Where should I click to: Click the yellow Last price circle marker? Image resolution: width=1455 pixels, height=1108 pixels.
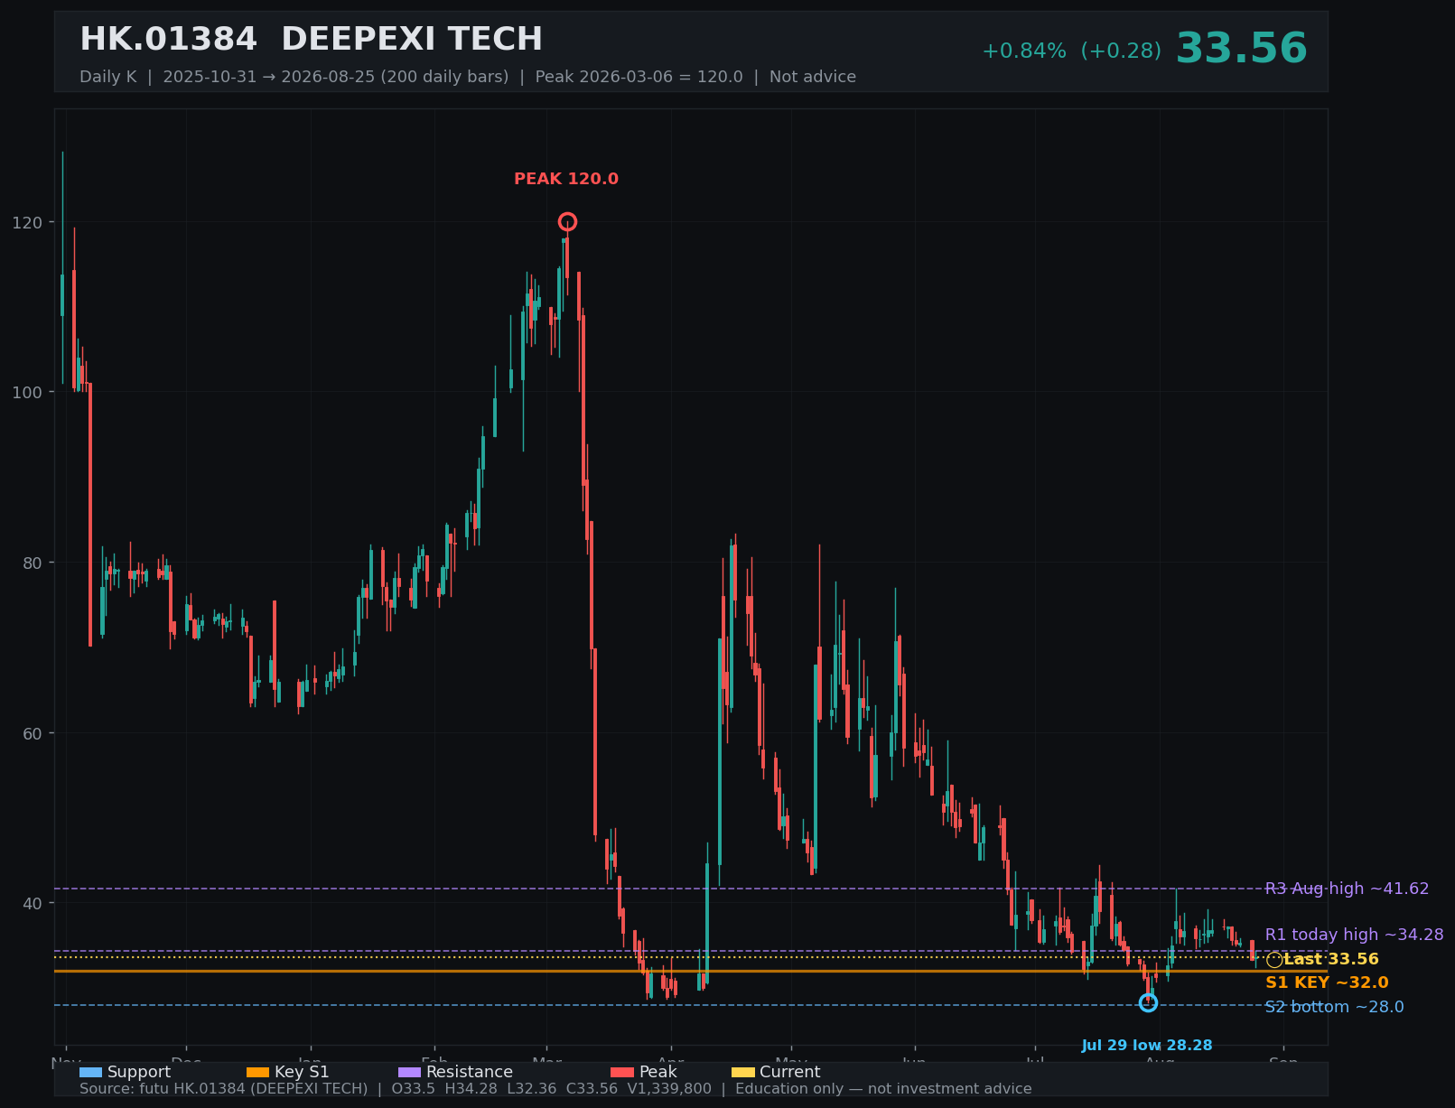click(x=1274, y=960)
